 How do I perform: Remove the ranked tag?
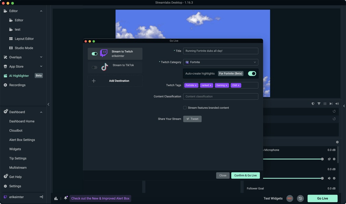[211, 85]
